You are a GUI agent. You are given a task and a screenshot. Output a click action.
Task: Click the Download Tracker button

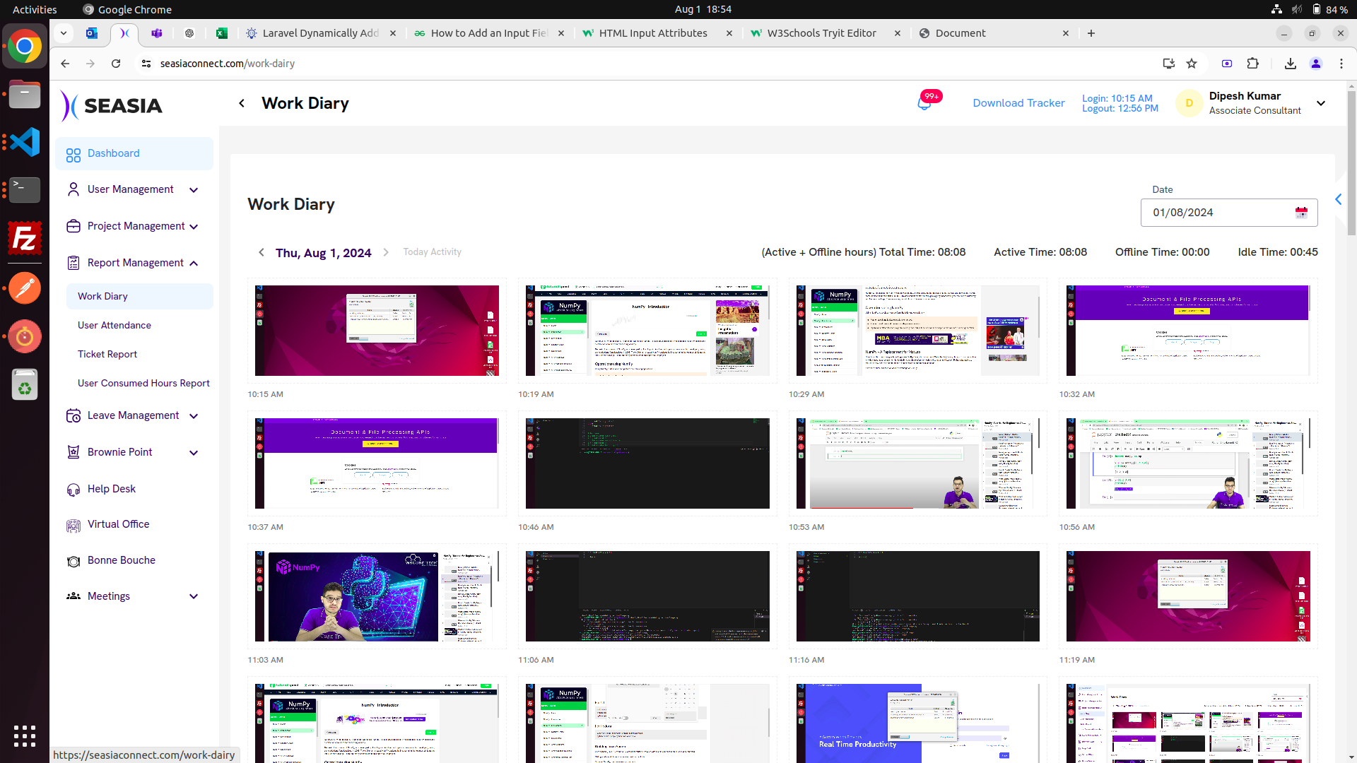coord(1018,103)
